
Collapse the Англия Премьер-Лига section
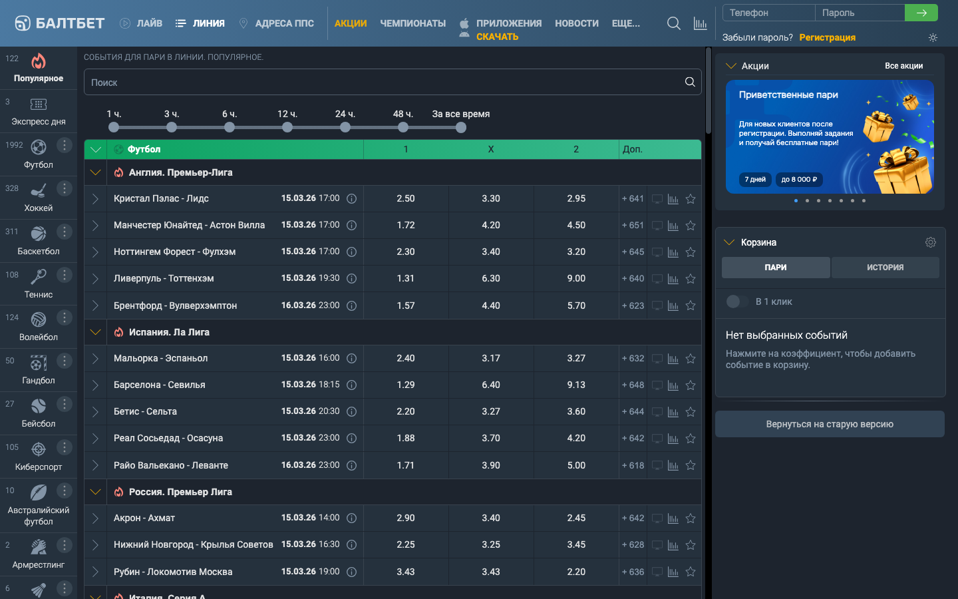click(96, 172)
